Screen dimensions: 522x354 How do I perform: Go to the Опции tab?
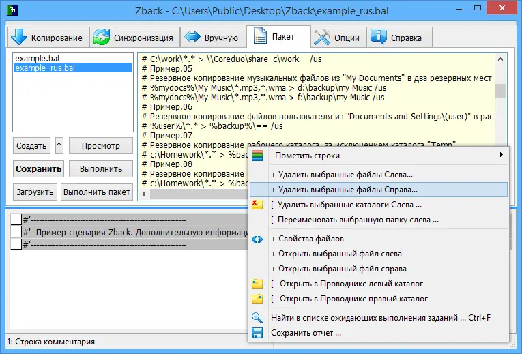(338, 37)
